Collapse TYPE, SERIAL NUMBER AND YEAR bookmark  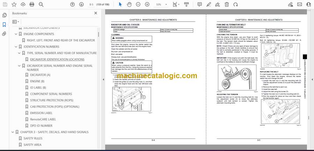point(19,53)
